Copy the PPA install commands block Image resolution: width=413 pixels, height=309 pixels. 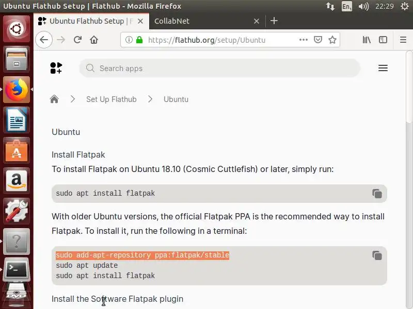(377, 255)
